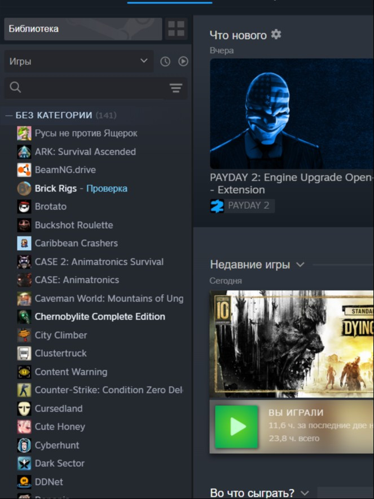Viewport: 374px width, 499px height.
Task: Open the Библиотека home button
Action: click(83, 29)
